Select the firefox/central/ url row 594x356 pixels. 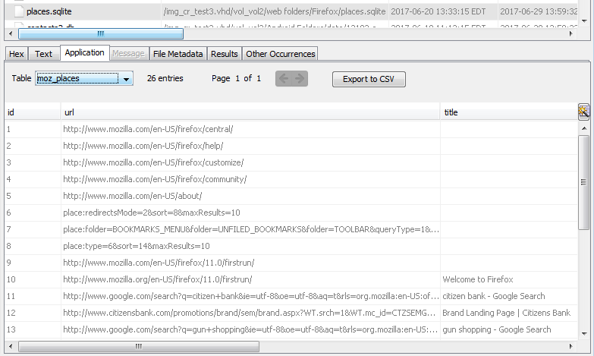(x=291, y=129)
